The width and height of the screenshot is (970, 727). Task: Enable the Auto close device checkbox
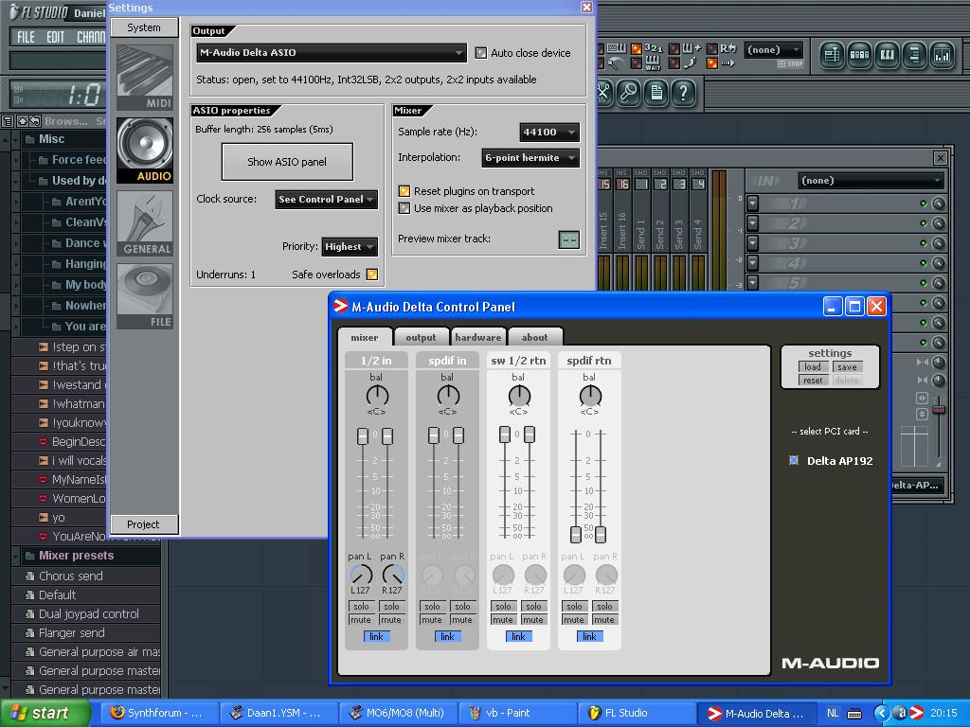(x=480, y=53)
